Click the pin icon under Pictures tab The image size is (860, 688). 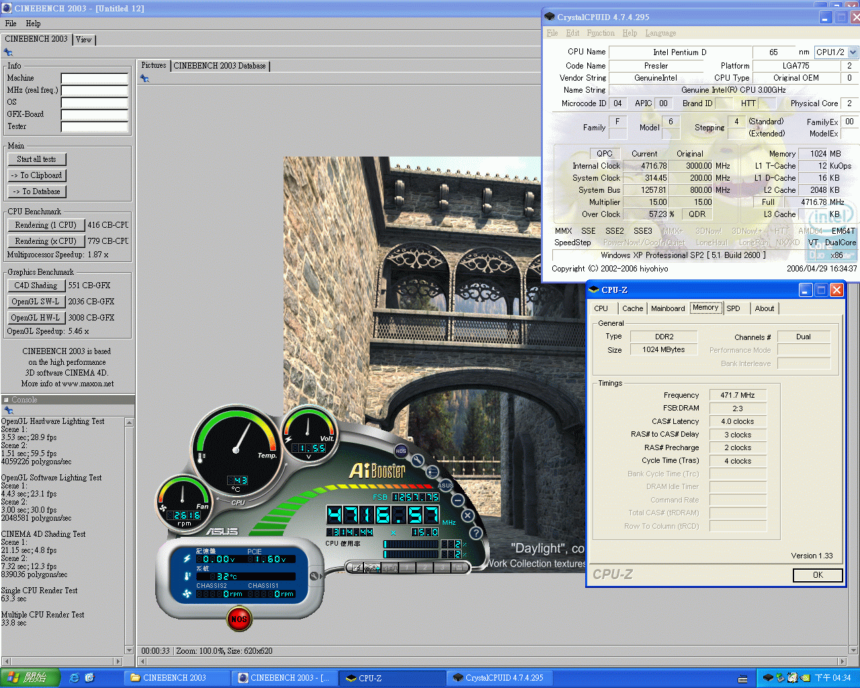[144, 79]
